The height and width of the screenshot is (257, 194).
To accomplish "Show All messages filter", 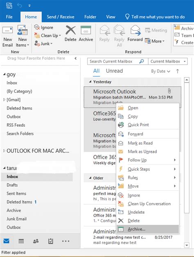I will [96, 71].
